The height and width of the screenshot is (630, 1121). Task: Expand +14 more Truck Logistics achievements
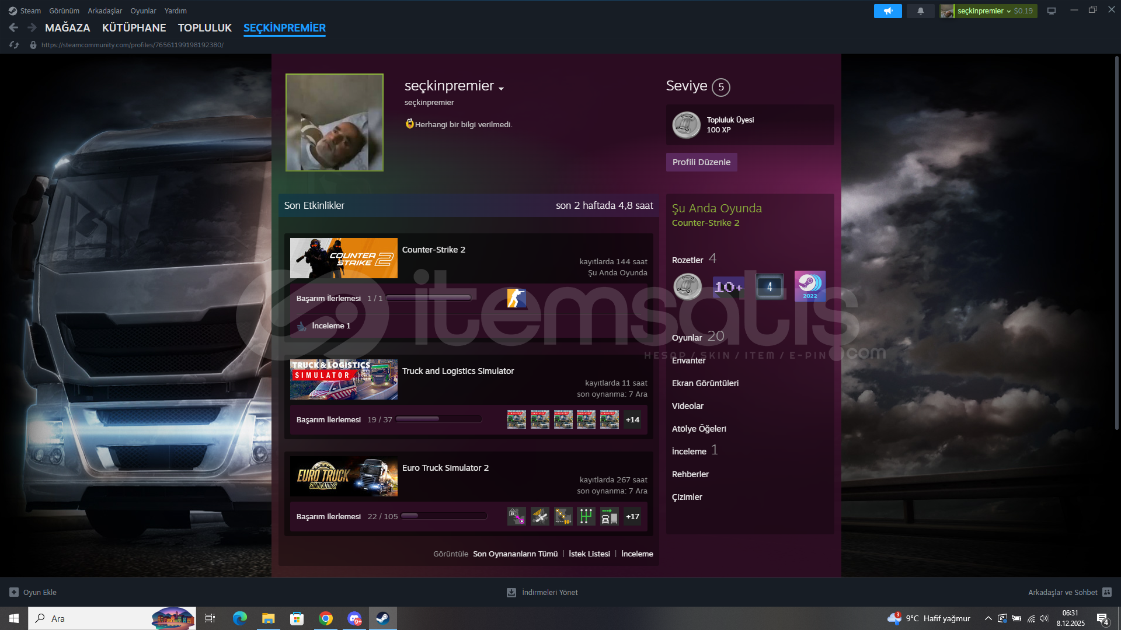[x=632, y=419]
